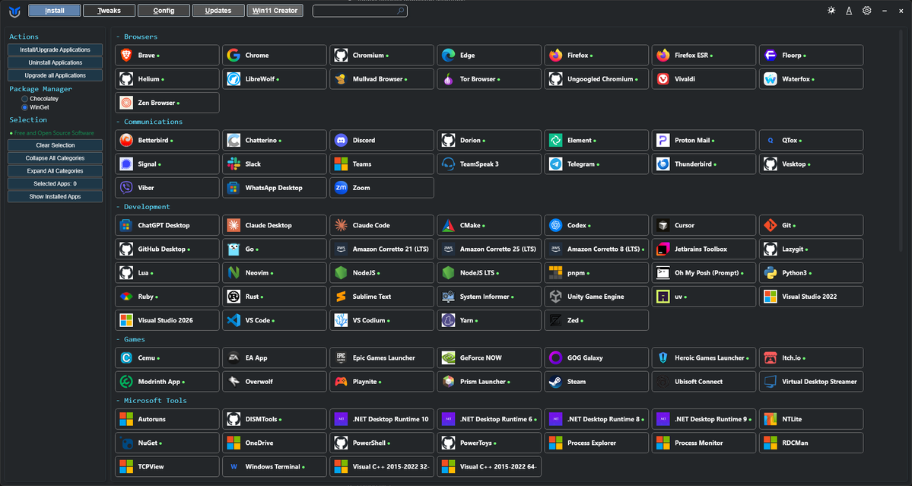Click the Steam logo icon

[555, 381]
